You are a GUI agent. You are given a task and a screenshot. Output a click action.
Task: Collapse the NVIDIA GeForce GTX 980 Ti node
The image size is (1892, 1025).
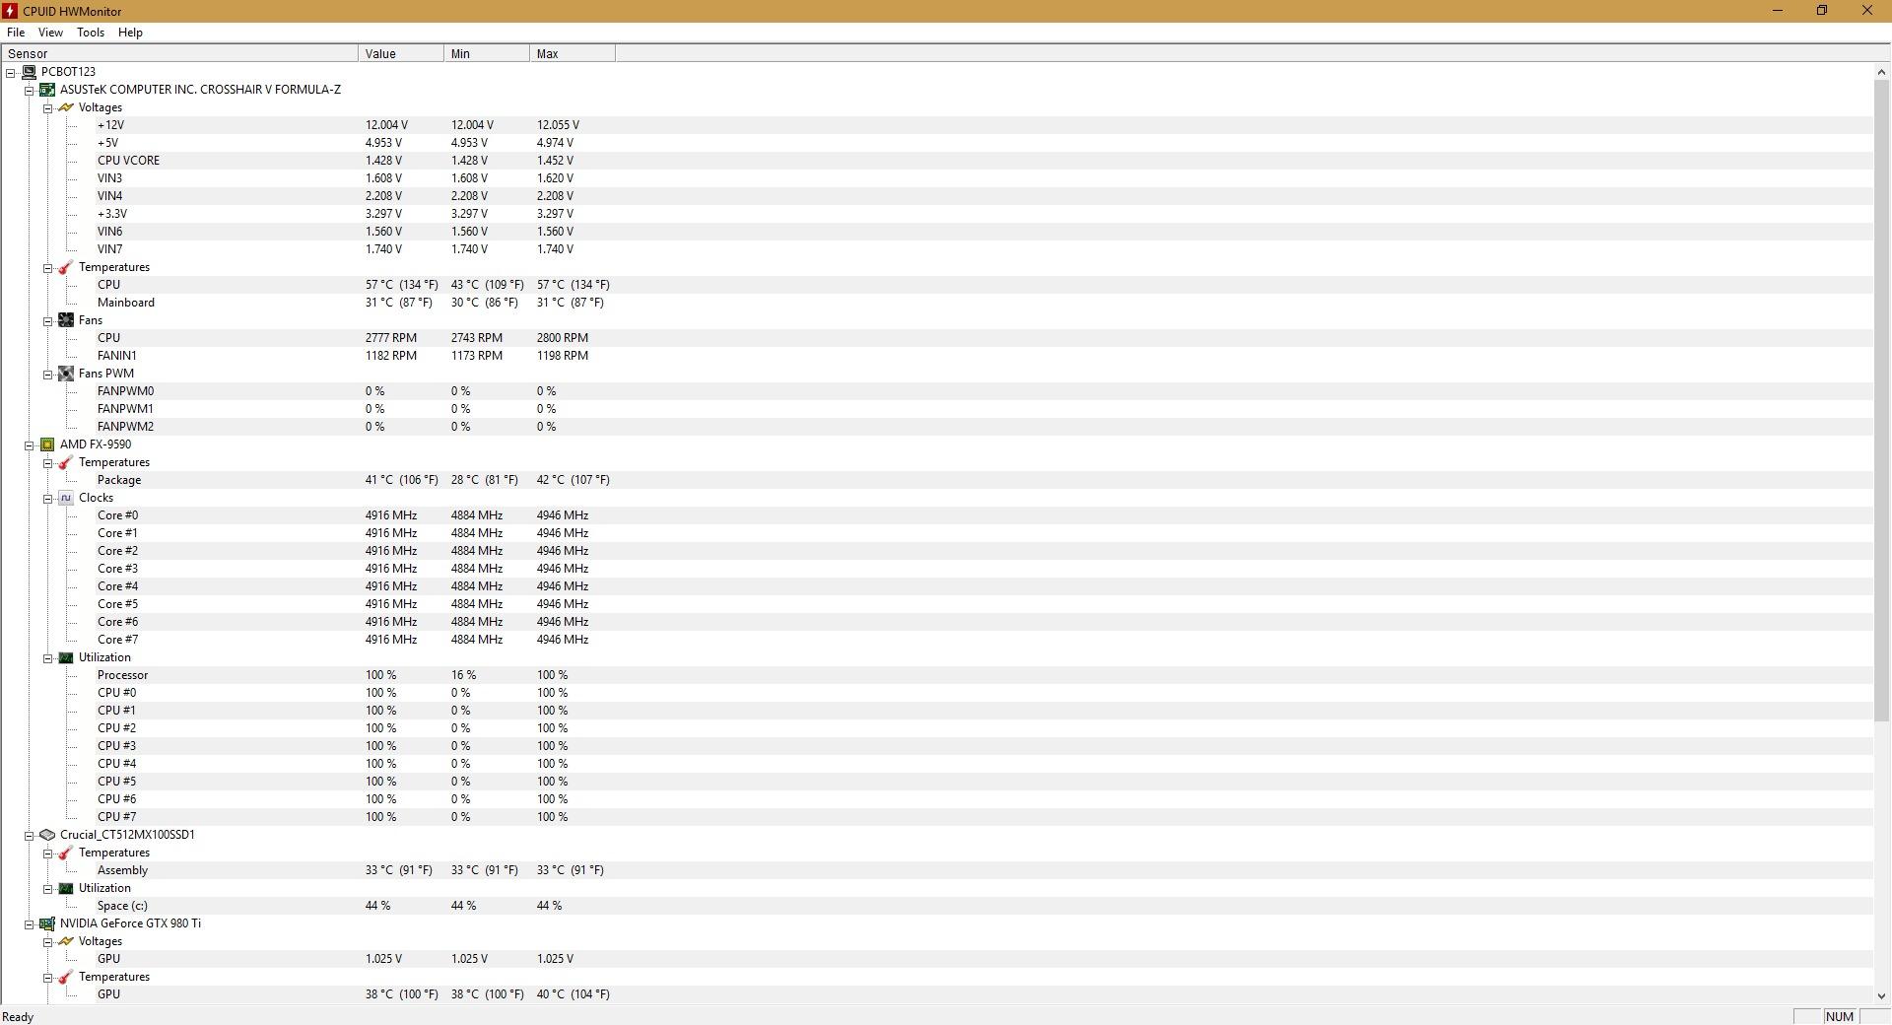coord(30,924)
